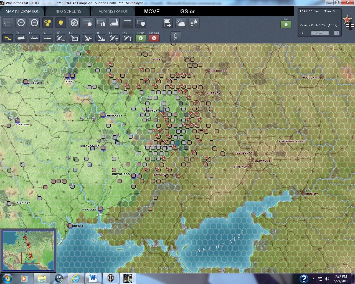Select F4 amphibious transport mode

[48, 38]
